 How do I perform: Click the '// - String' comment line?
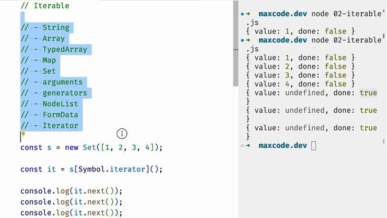45,27
